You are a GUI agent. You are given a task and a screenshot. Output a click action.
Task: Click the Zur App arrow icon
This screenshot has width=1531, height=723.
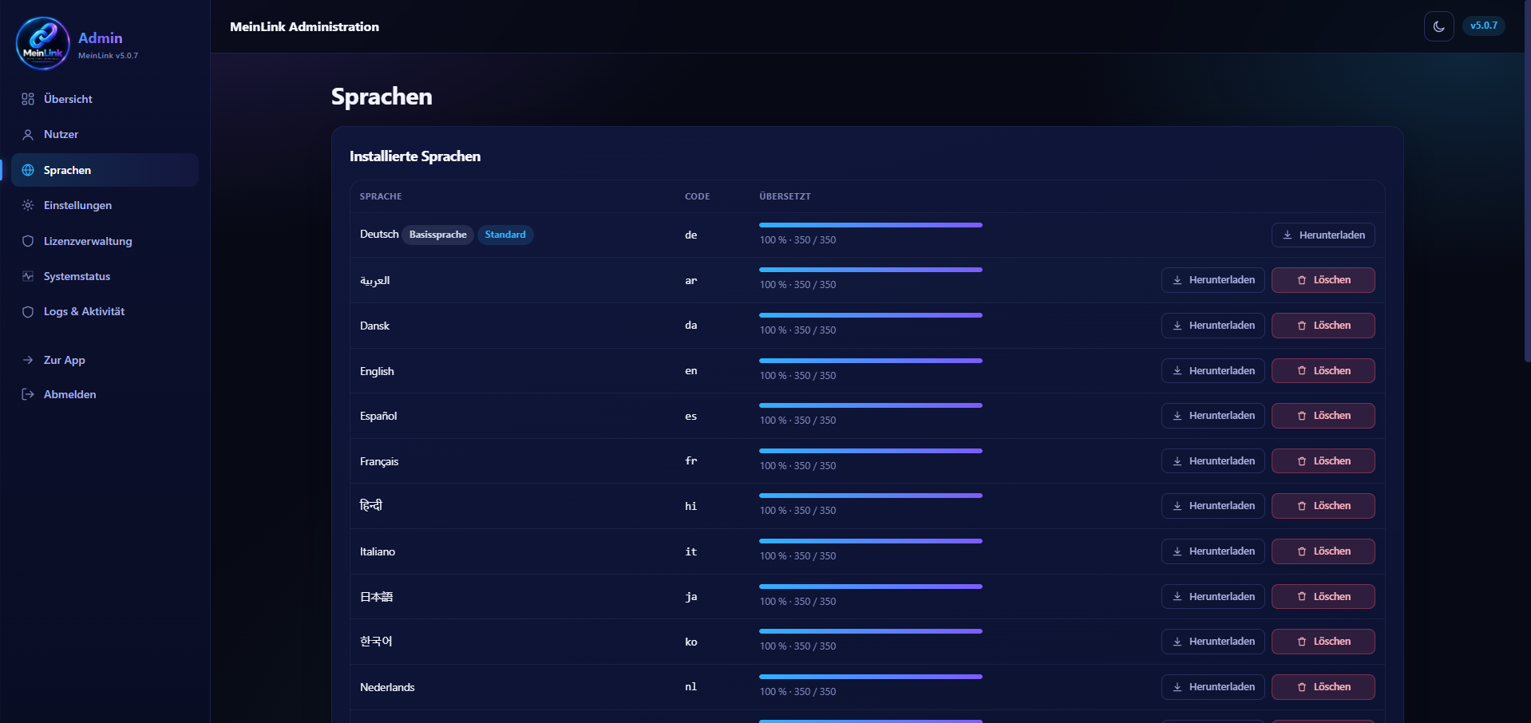coord(28,360)
